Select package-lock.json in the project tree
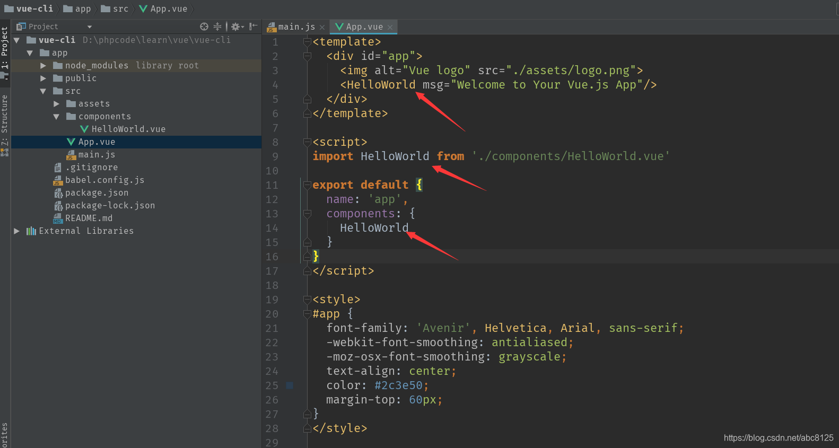Viewport: 839px width, 448px height. pos(110,206)
